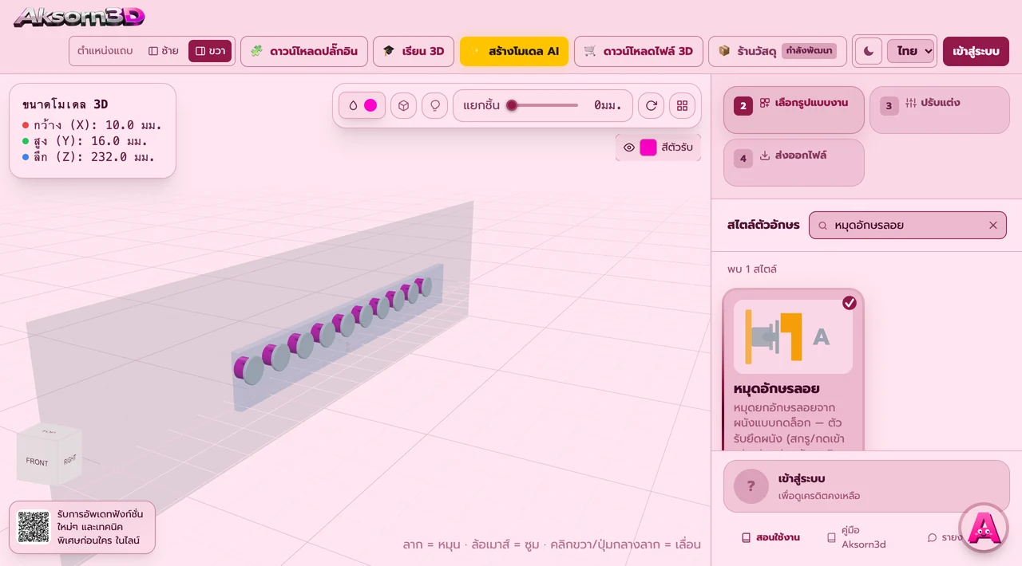Open the คู่มือ Aksorn3d manual link
The image size is (1022, 566).
tap(857, 537)
